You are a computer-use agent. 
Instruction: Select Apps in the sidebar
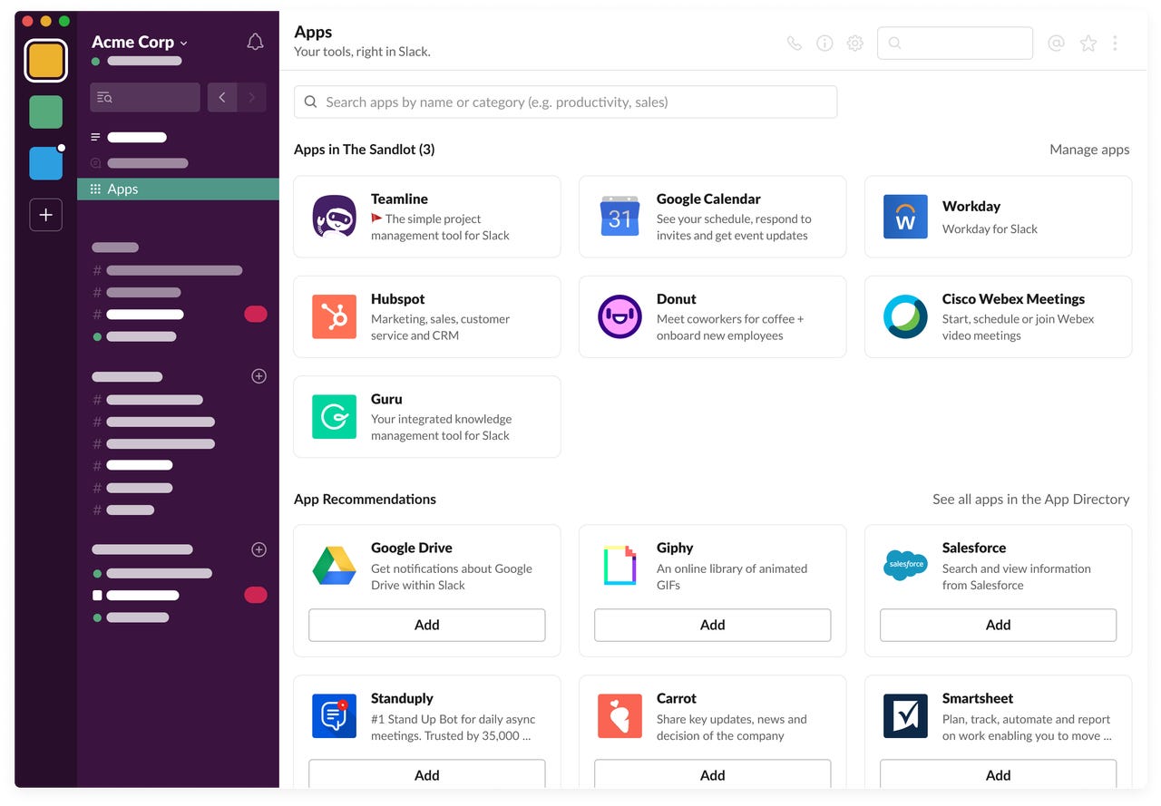[x=178, y=189]
